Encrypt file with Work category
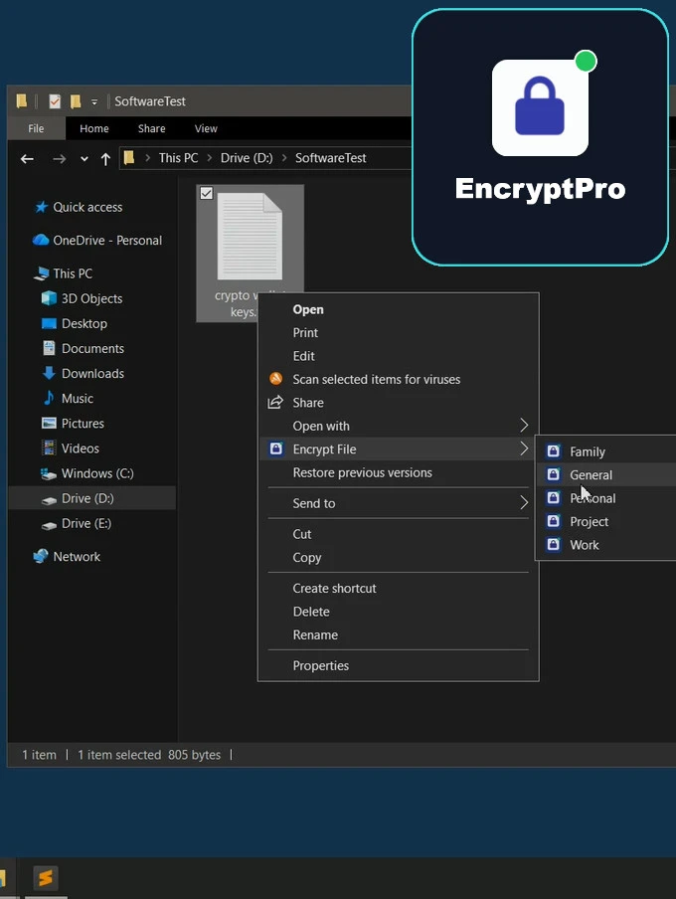This screenshot has height=899, width=676. coord(606,545)
